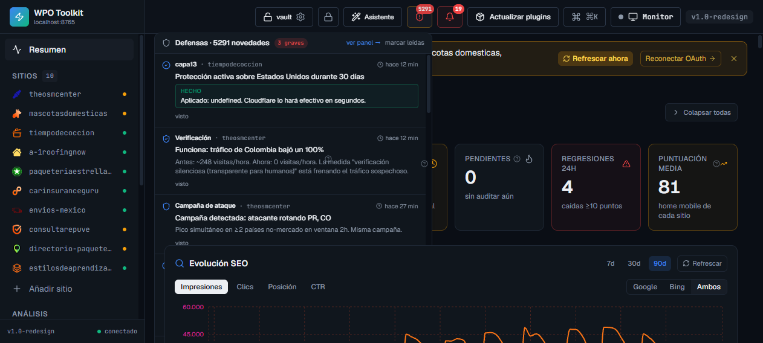Click the WPO Toolkit lightning logo
The height and width of the screenshot is (343, 763).
19,17
